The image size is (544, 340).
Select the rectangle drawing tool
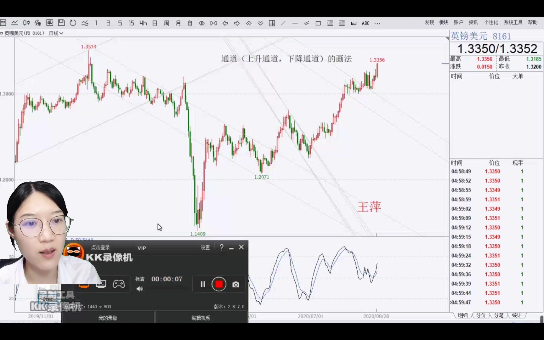pos(318,23)
